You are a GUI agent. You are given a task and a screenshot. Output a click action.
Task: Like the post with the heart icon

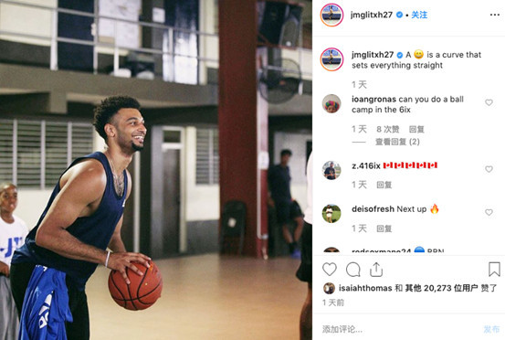click(329, 270)
